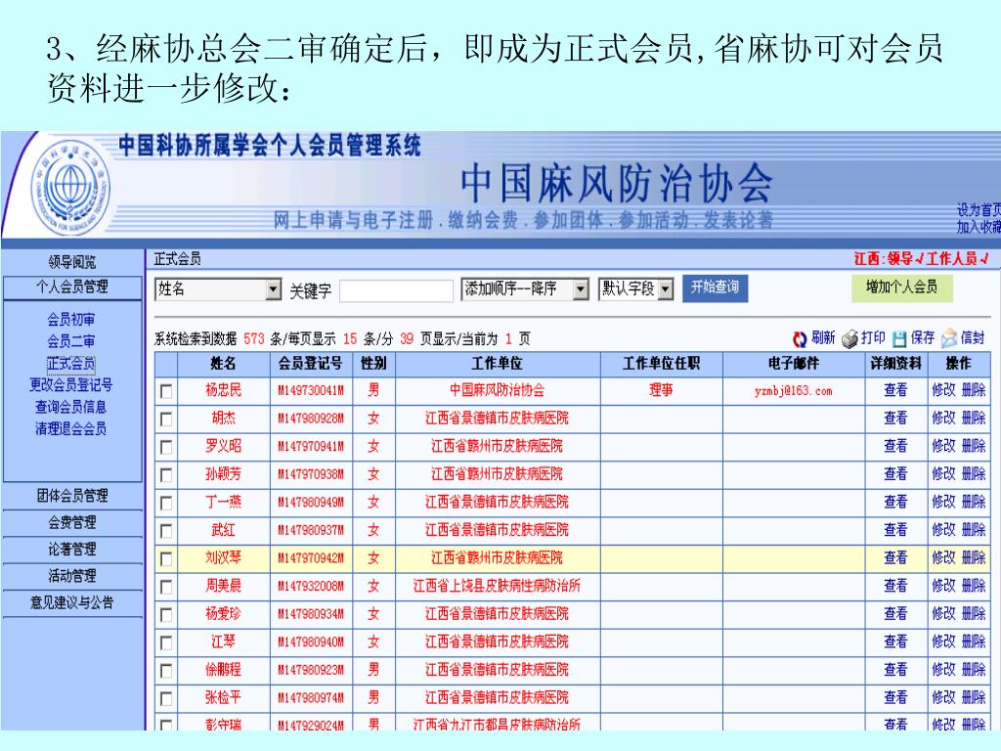Click registration number M147970942M

point(311,558)
